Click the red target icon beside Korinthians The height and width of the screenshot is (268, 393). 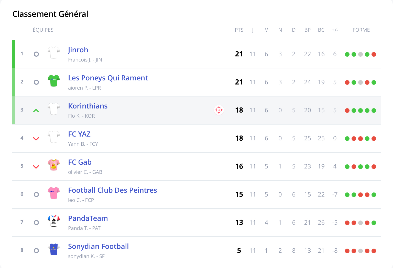(219, 110)
